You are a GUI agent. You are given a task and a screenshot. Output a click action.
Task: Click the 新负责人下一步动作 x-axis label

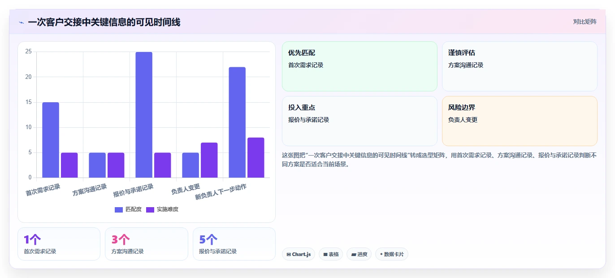click(221, 192)
